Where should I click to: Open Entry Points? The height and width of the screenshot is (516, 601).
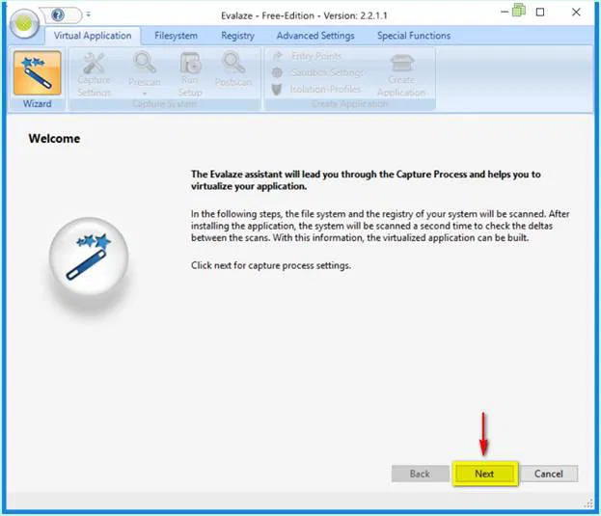pos(308,56)
